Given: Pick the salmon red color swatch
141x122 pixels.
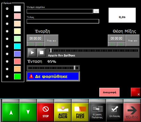Looking at the screenshot, I should [18, 61].
